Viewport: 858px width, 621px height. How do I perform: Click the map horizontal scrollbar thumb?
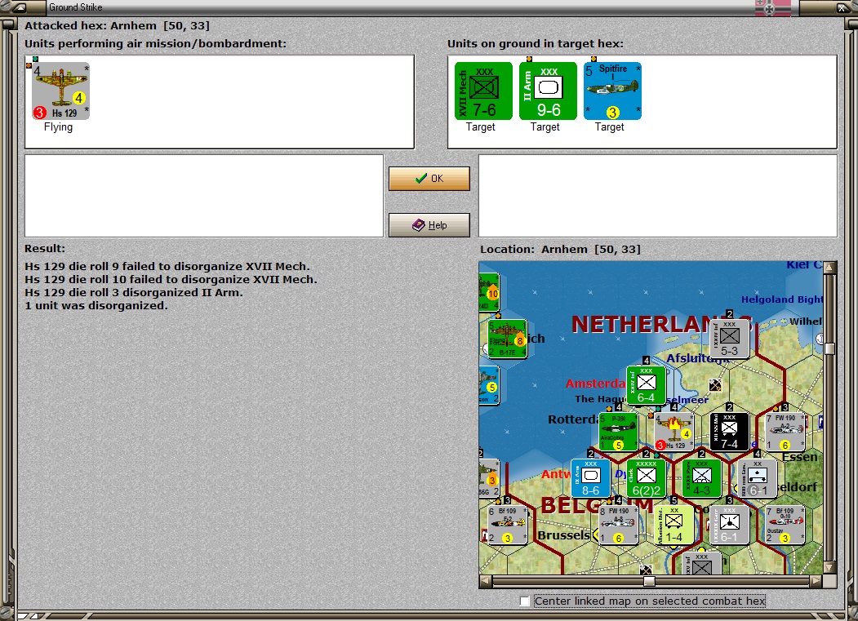point(650,581)
